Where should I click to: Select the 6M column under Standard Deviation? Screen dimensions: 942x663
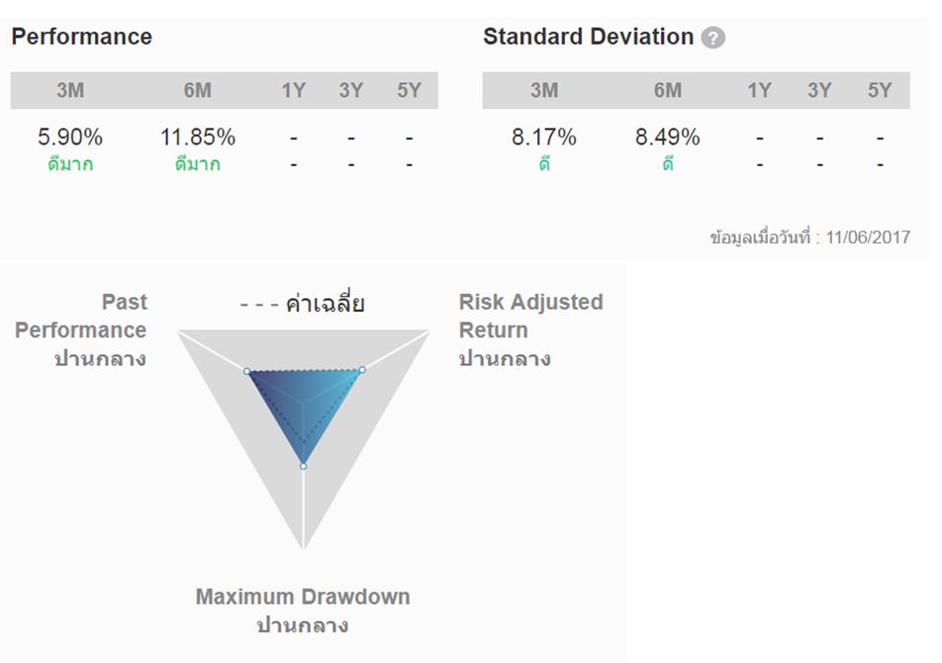[668, 91]
